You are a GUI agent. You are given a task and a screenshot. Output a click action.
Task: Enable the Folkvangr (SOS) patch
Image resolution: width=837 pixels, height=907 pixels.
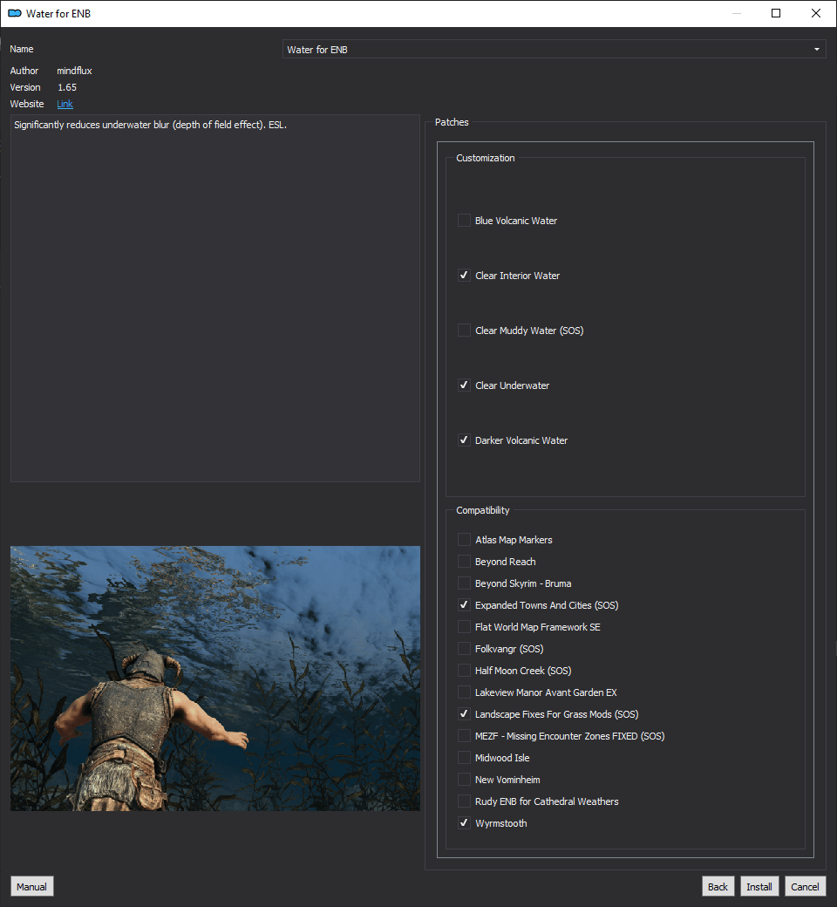[x=464, y=649]
